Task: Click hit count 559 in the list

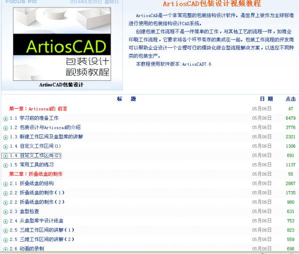Action: click(291, 240)
